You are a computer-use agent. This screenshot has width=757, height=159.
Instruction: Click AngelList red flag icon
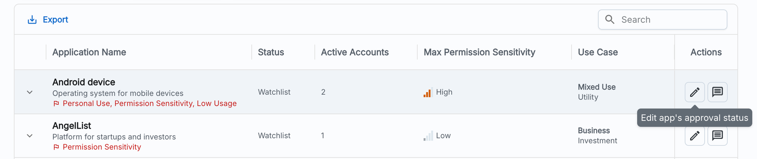pos(56,148)
